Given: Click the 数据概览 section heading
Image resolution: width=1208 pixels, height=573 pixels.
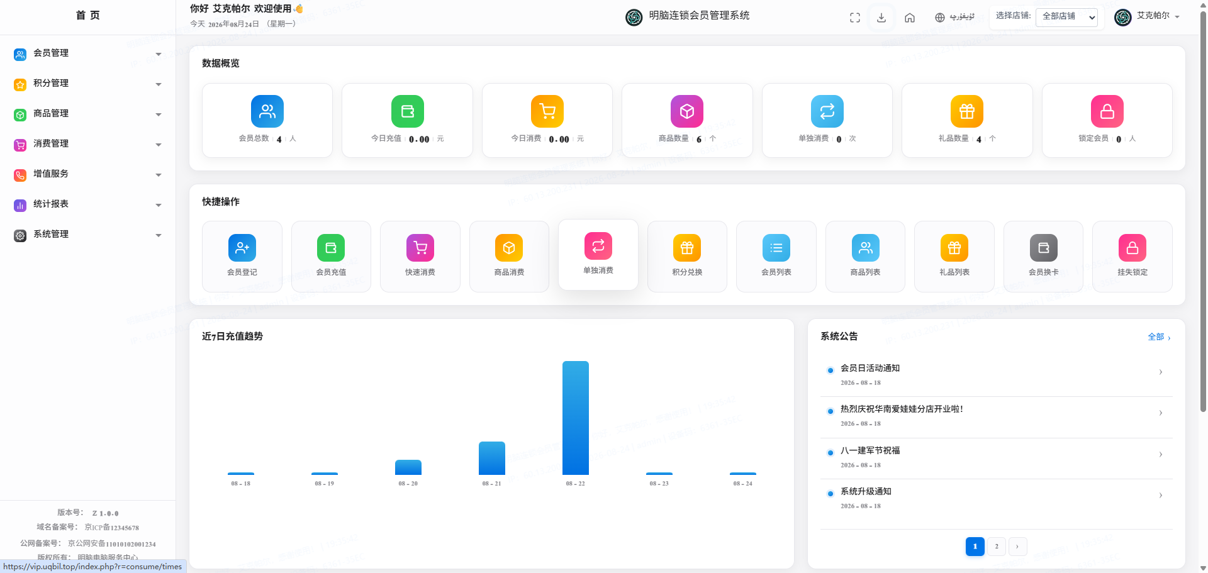Looking at the screenshot, I should (220, 64).
